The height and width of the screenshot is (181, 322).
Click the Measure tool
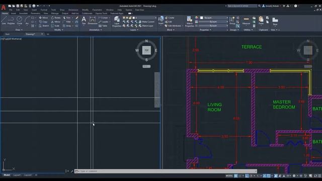(246, 21)
